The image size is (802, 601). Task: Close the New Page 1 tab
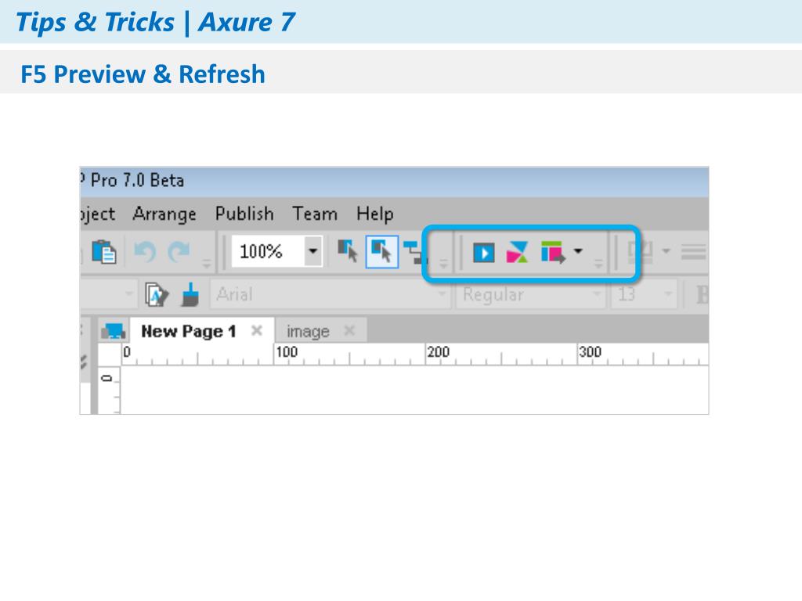[257, 331]
